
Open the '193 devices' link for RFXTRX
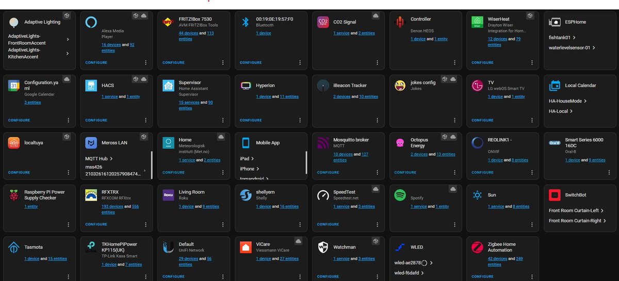click(x=112, y=206)
